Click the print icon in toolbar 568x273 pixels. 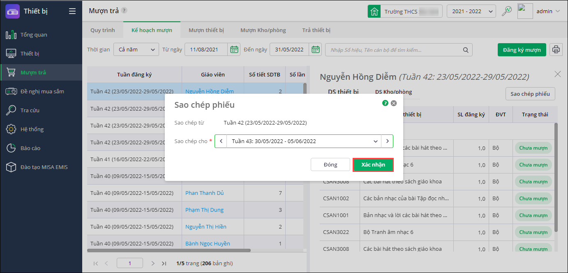556,50
